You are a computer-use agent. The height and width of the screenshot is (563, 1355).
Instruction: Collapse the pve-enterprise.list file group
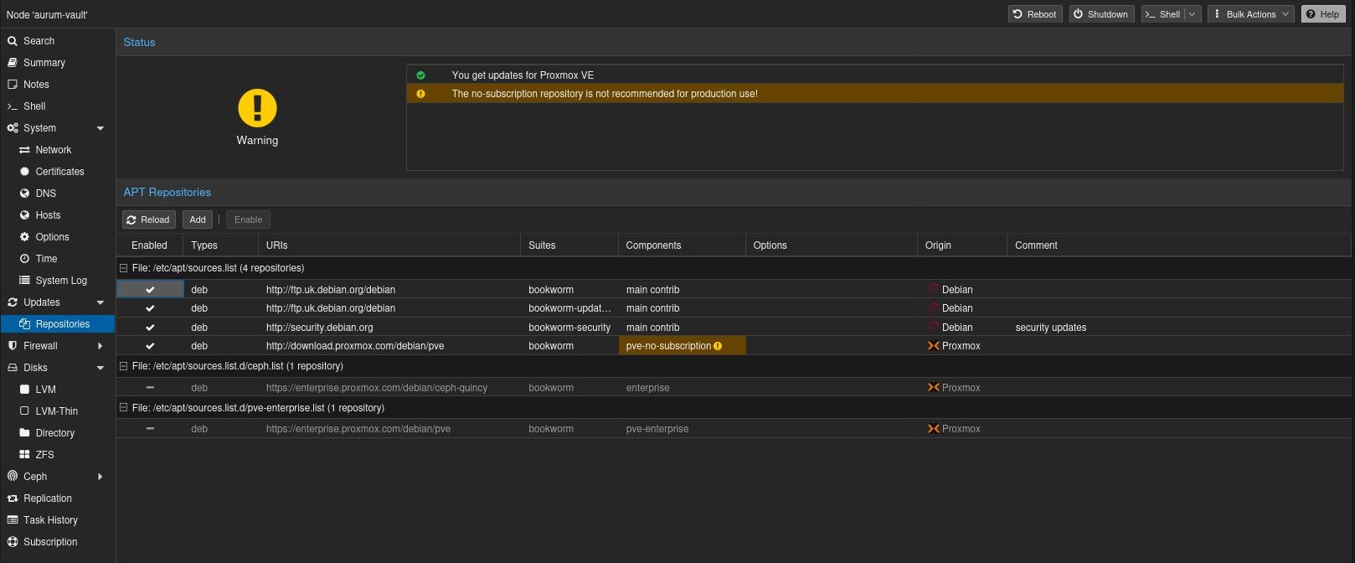pos(124,408)
